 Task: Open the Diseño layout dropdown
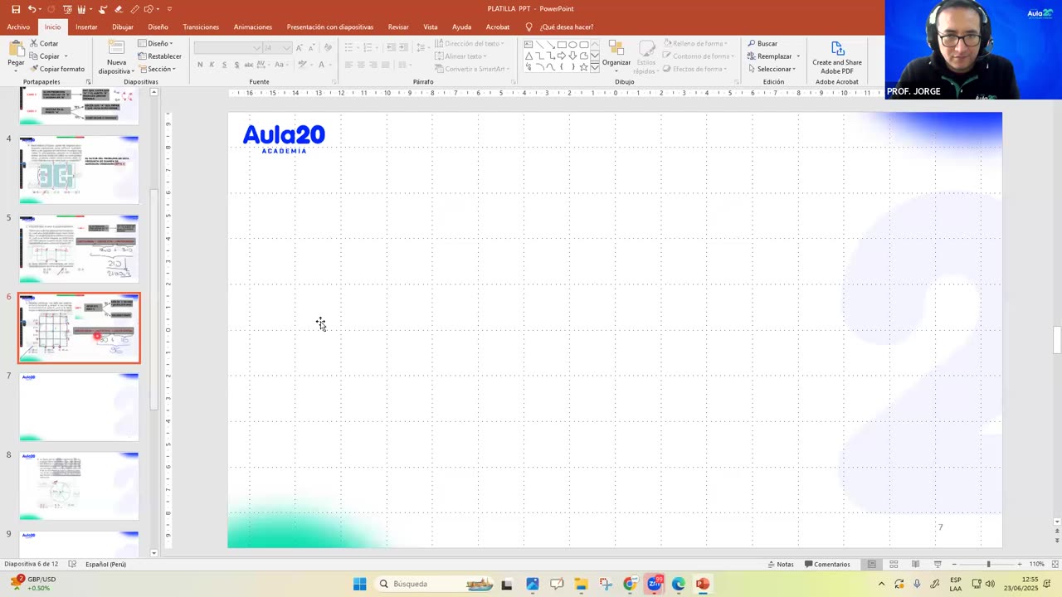coord(156,43)
